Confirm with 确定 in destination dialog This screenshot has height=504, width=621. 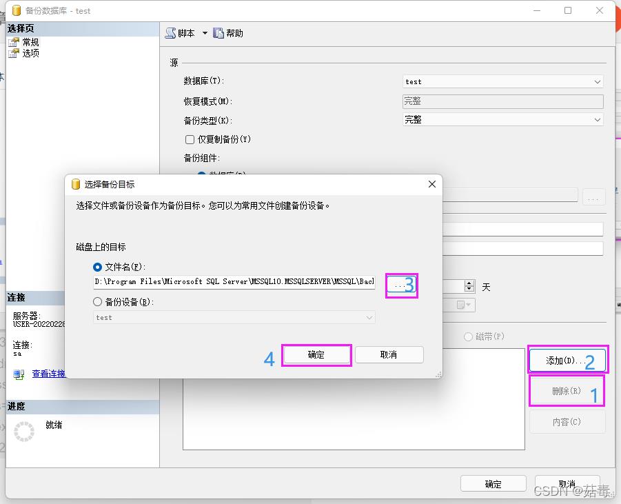[316, 354]
